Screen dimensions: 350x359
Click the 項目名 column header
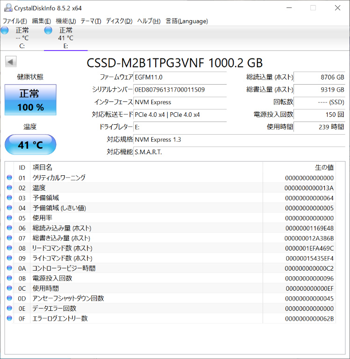point(42,167)
